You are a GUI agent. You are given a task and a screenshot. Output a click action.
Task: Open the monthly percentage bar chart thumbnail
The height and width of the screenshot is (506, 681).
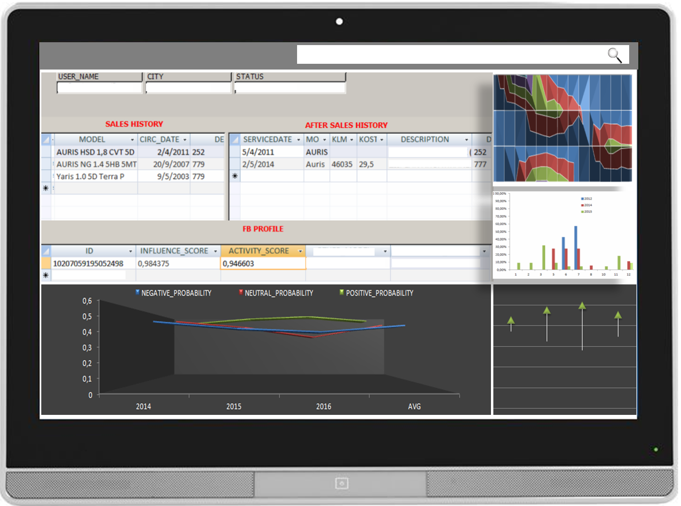point(564,235)
